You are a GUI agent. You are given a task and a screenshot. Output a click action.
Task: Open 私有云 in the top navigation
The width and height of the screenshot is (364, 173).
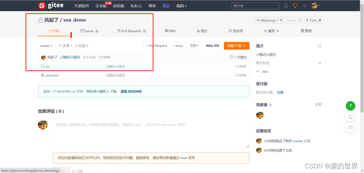(136, 6)
